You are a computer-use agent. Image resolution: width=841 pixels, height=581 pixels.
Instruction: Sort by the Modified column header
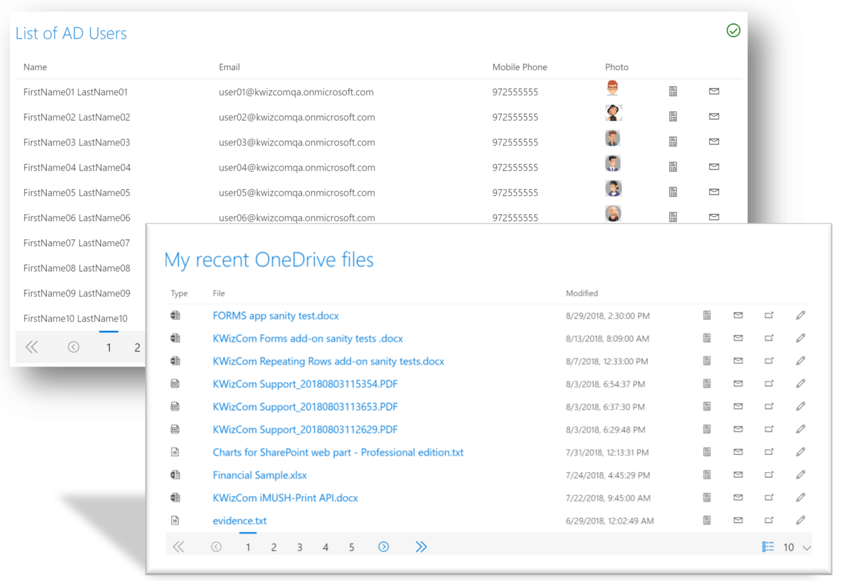(x=581, y=293)
